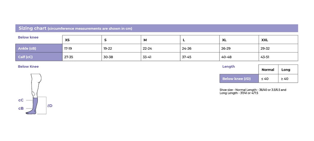The width and height of the screenshot is (314, 141).
Task: Click the Sizing chart title banner
Action: 157,28
